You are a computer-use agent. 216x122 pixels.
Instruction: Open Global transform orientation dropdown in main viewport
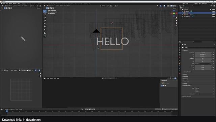tap(103, 6)
